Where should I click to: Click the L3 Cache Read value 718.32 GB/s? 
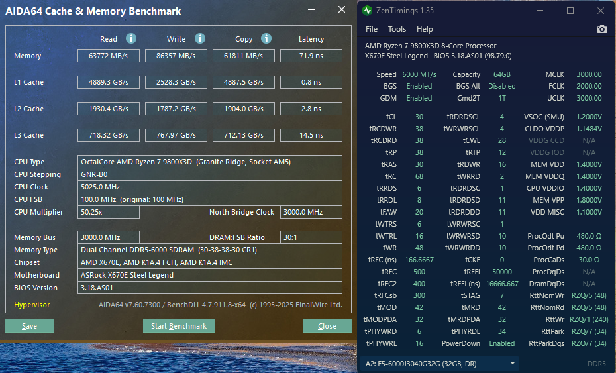[109, 135]
